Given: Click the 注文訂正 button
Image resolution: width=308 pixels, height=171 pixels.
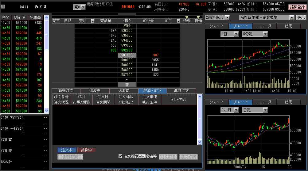Looking at the screenshot, I should [x=168, y=157].
